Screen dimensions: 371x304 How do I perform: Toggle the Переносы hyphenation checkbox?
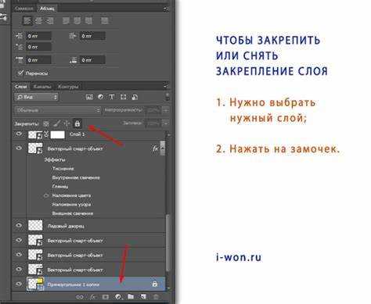(x=20, y=73)
